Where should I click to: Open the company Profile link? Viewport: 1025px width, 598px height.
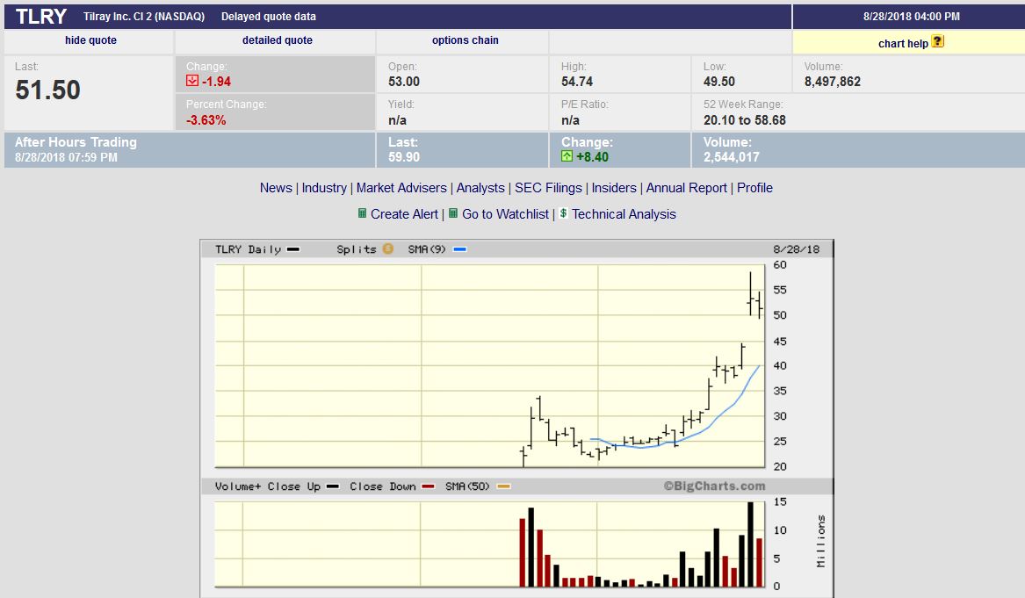point(754,188)
